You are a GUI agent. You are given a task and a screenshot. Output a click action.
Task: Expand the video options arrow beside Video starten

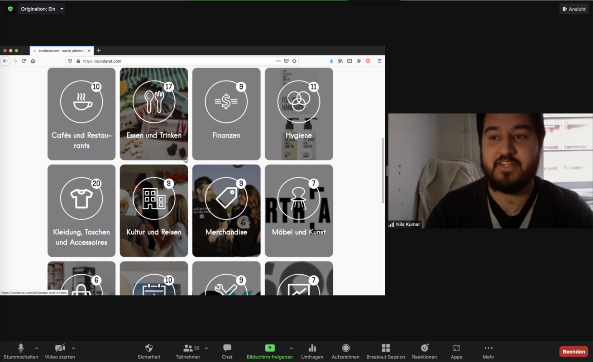(73, 348)
